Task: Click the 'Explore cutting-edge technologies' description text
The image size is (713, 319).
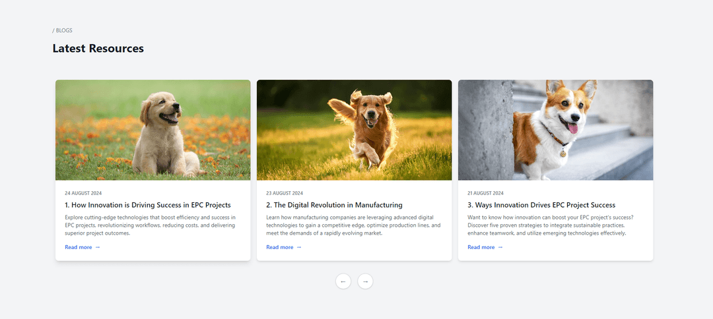Action: (150, 225)
